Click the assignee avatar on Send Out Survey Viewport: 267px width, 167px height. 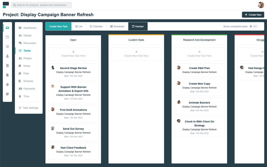coord(53,128)
